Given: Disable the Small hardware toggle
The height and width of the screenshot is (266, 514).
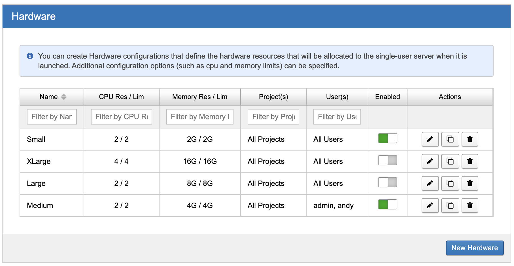Looking at the screenshot, I should point(387,138).
